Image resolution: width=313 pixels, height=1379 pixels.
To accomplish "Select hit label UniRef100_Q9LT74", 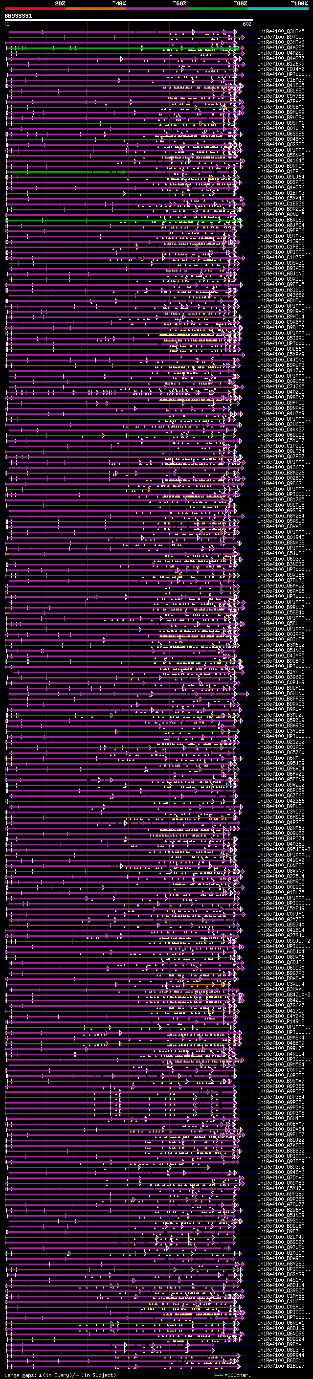I will click(281, 452).
